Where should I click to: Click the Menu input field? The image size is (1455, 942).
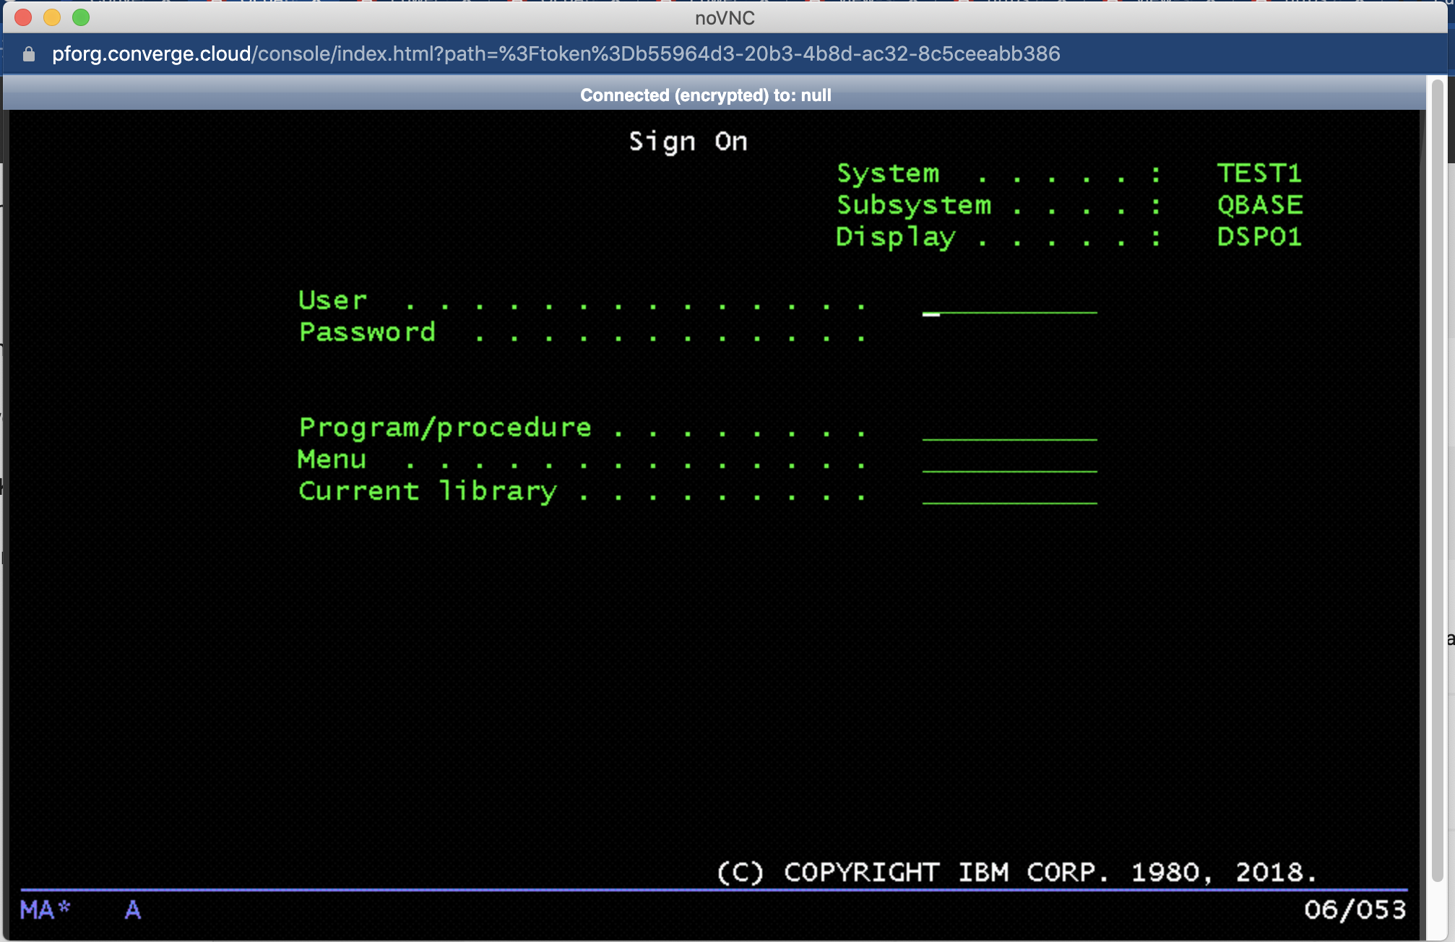(x=1009, y=462)
